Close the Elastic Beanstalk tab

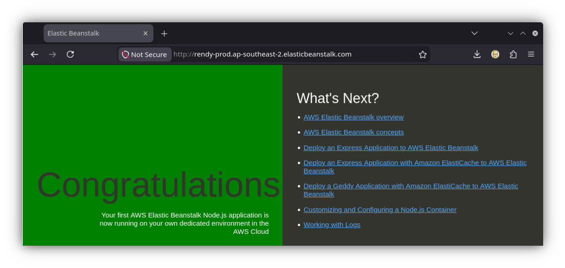pos(145,34)
